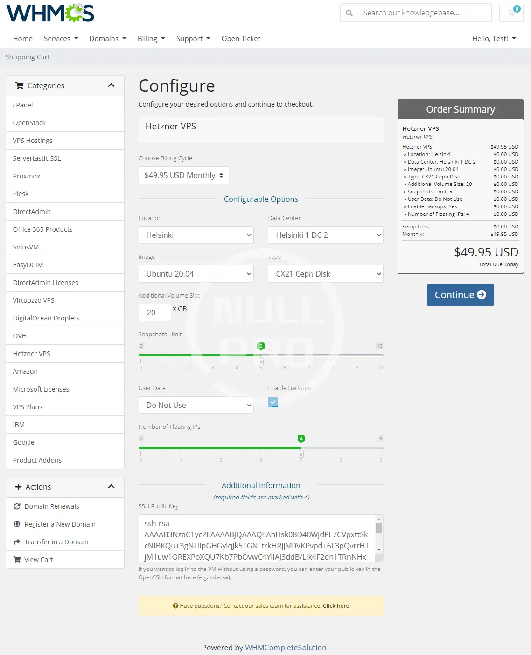Open the billing cycle dropdown
531x655 pixels.
pos(183,175)
